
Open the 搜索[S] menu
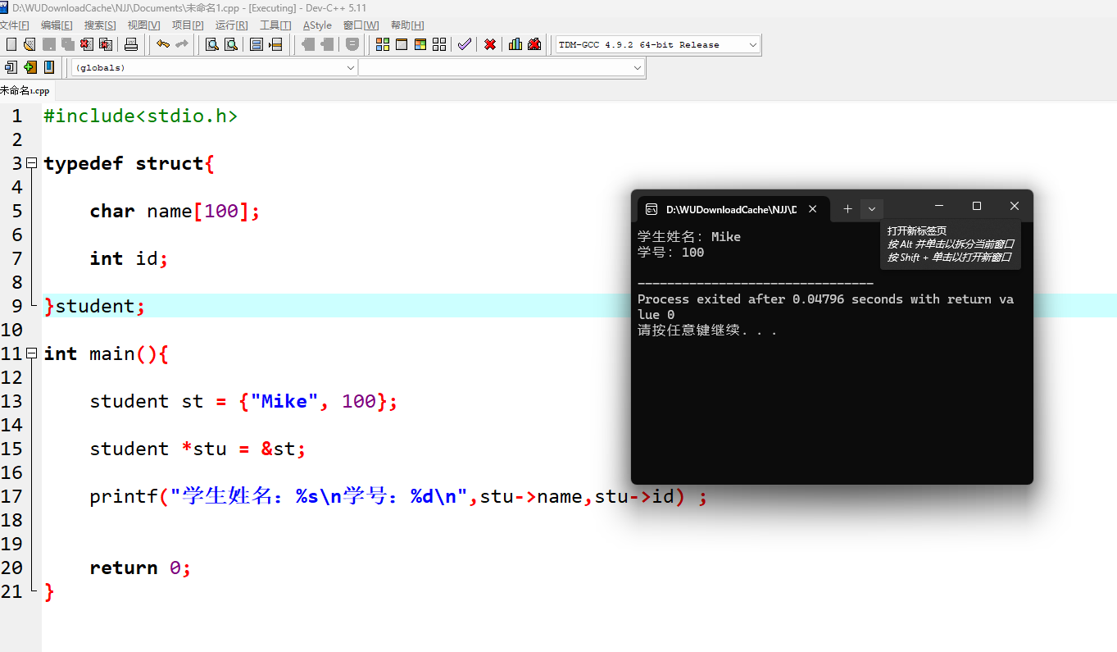tap(100, 25)
